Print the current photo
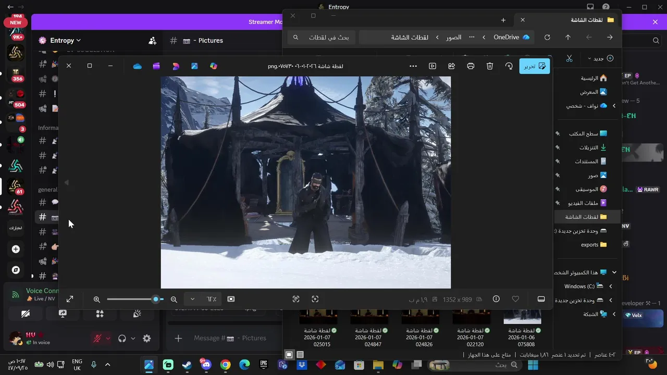667x375 pixels. point(471,66)
